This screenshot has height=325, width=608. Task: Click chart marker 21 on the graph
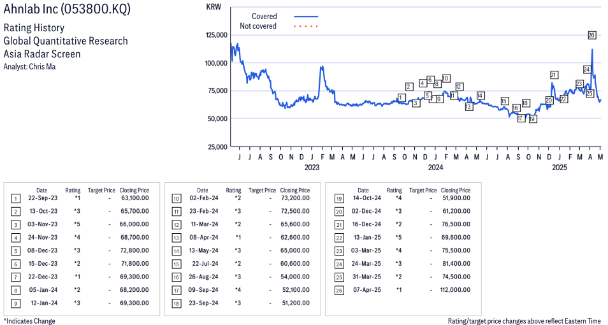(x=554, y=75)
